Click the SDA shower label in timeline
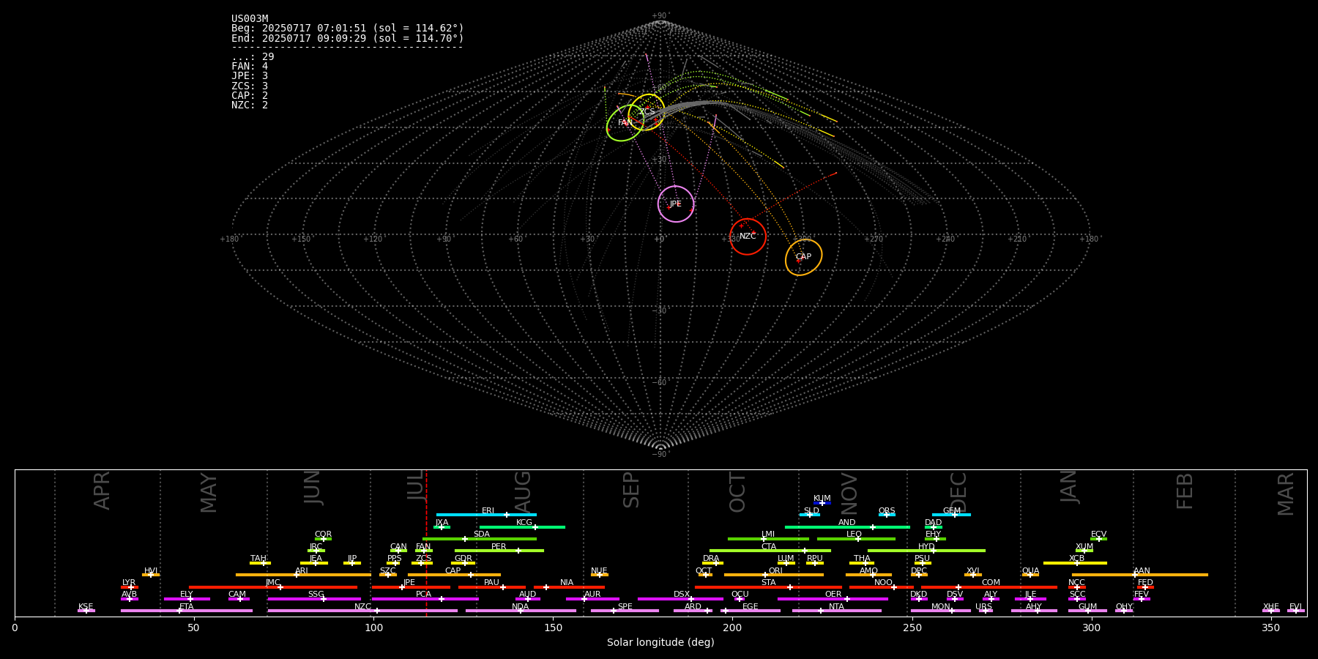Image resolution: width=1318 pixels, height=659 pixels. point(482,535)
